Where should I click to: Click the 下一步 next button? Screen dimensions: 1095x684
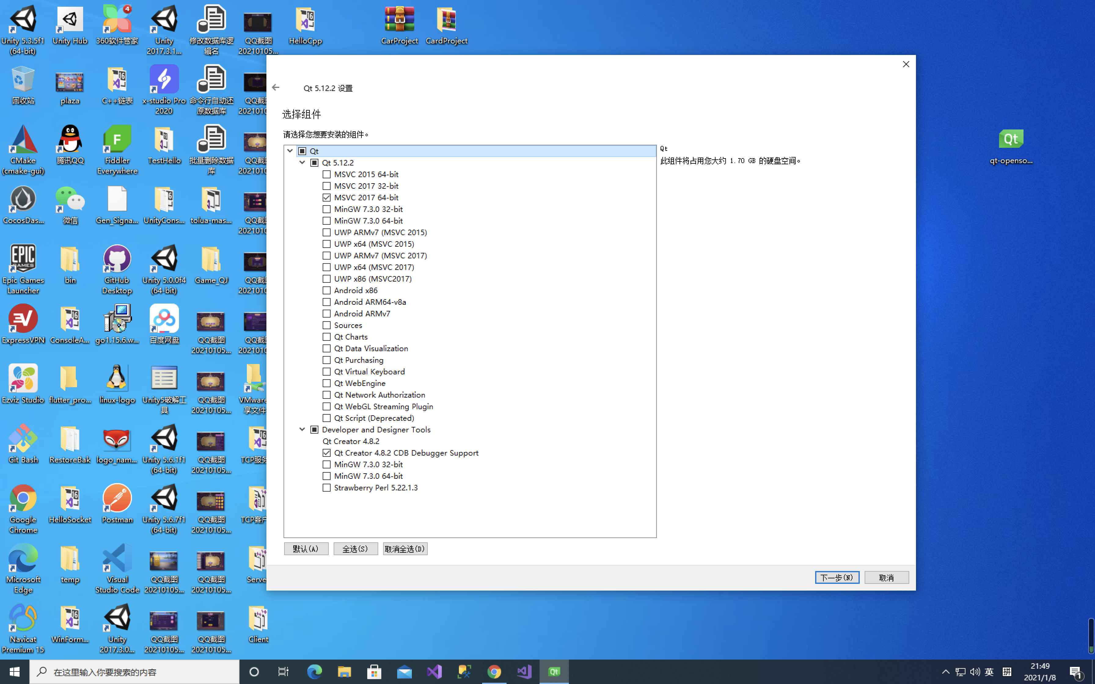[837, 577]
